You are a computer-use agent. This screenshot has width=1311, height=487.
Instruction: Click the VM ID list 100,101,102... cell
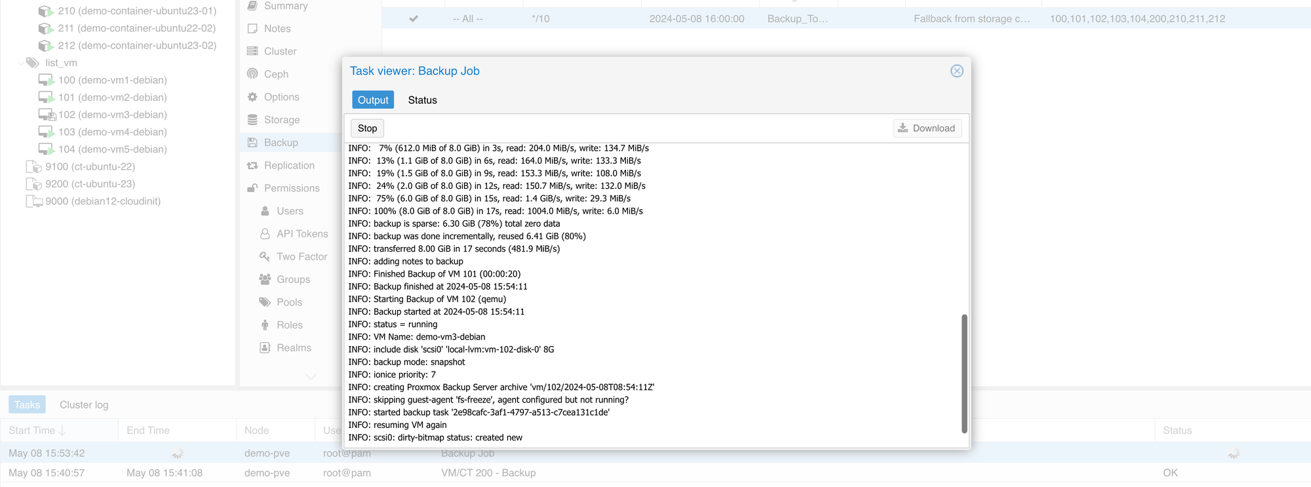click(1137, 19)
